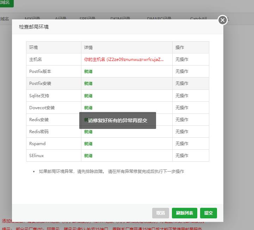Click the 请修复好所有的异常再提交 toast message

117,120
